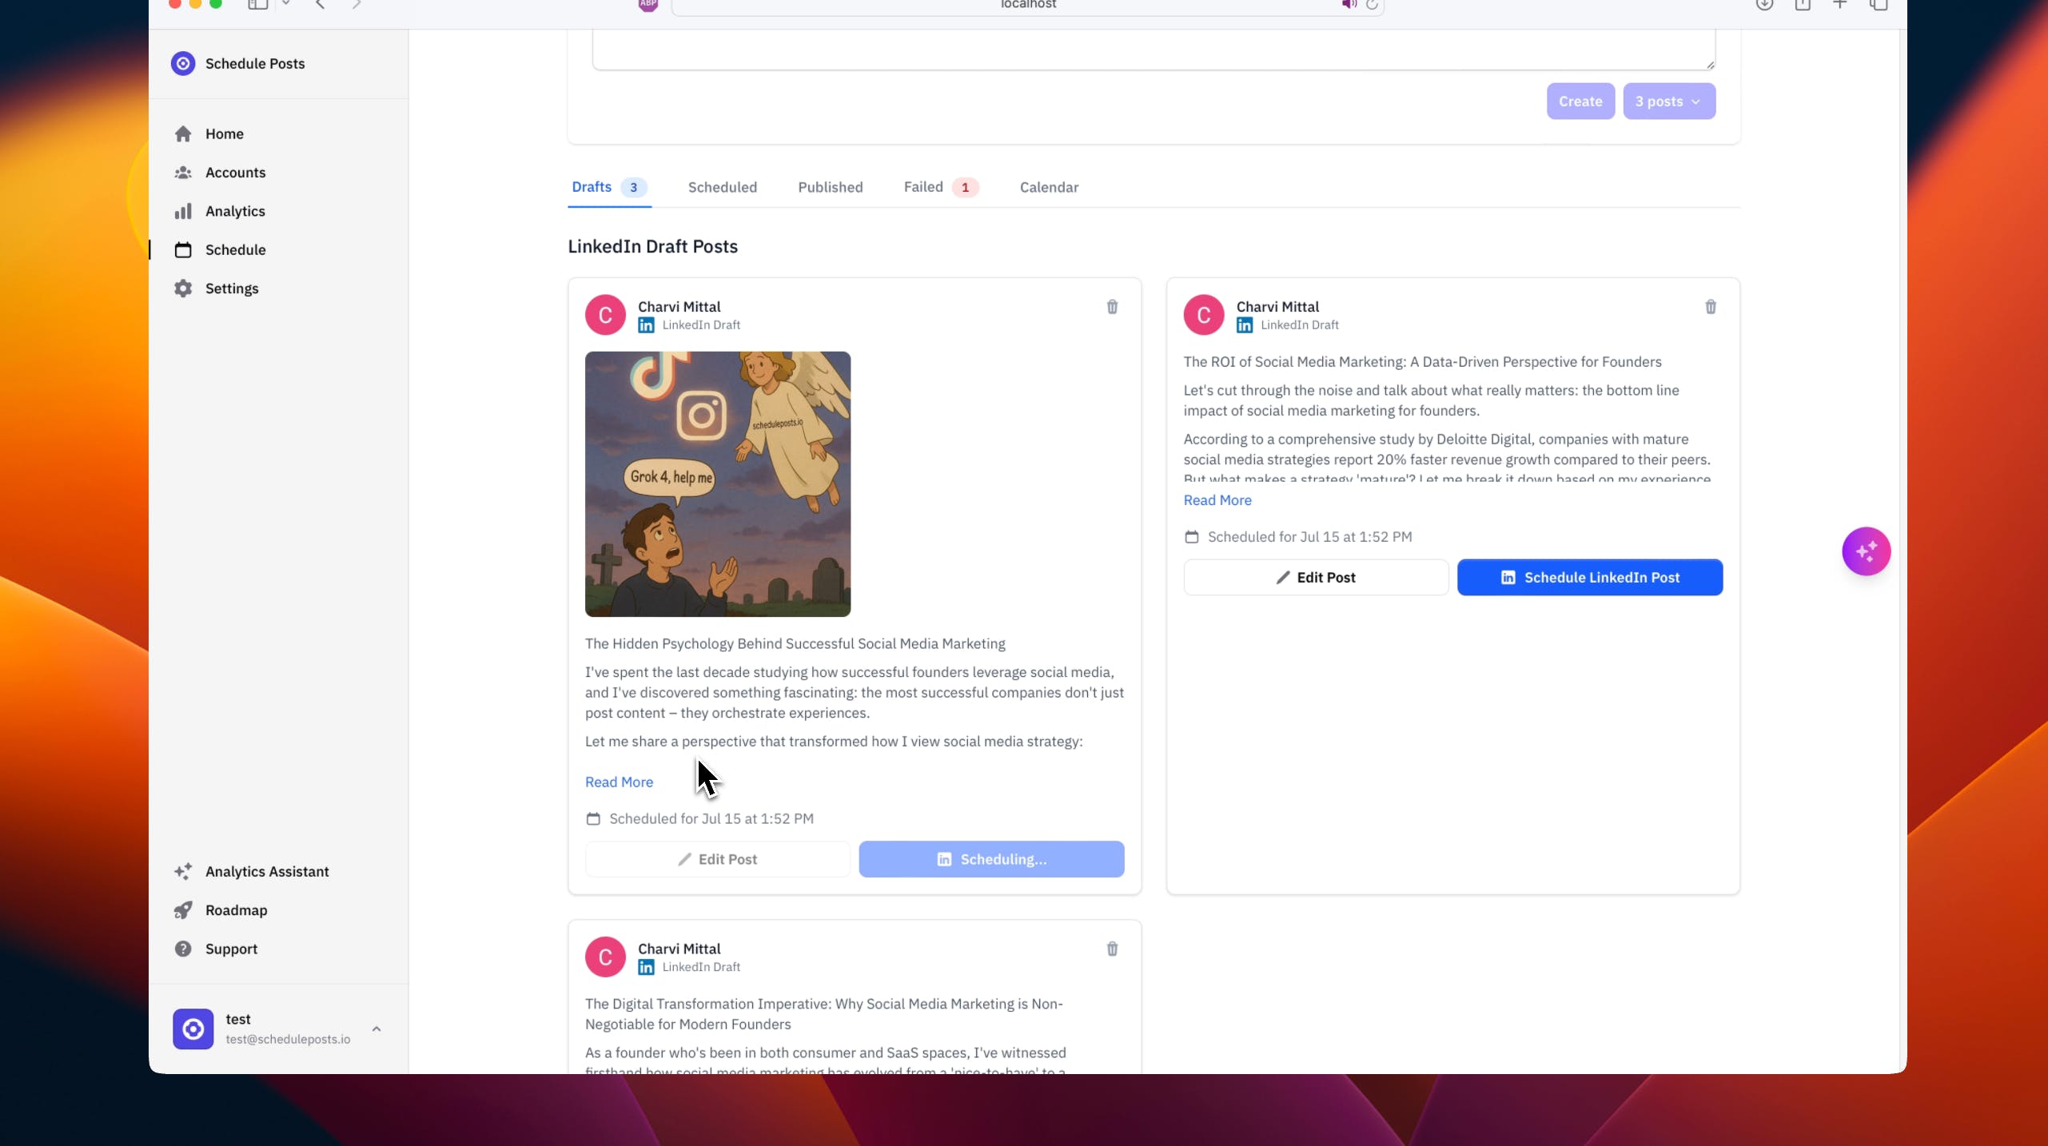2048x1146 pixels.
Task: Switch to the Published tab
Action: pyautogui.click(x=830, y=187)
